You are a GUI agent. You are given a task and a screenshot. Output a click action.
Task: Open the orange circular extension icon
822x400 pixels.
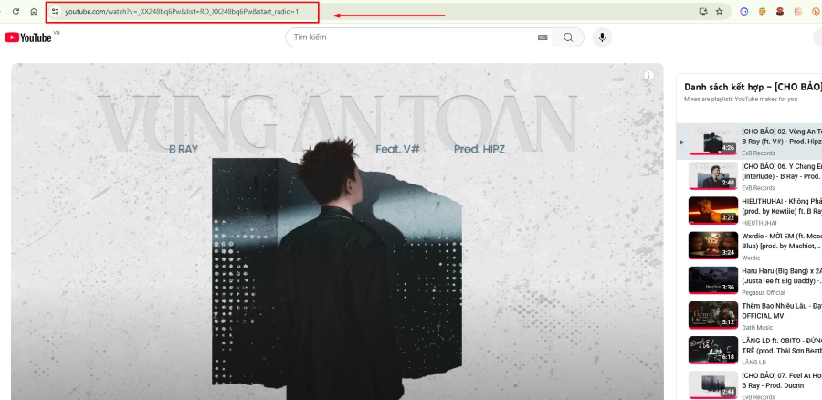[x=816, y=11]
